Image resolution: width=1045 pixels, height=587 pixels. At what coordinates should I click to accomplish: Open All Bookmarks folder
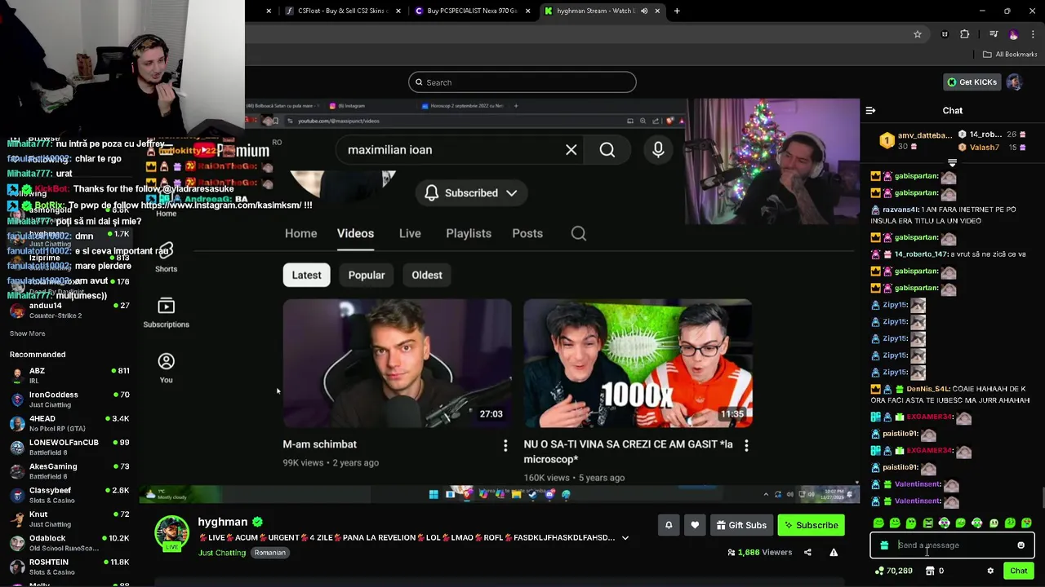coord(1010,55)
